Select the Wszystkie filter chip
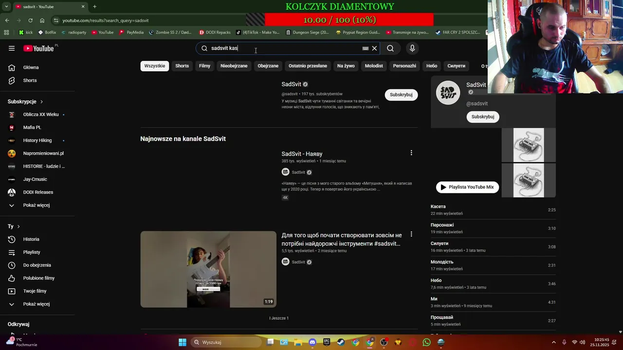 coord(155,66)
